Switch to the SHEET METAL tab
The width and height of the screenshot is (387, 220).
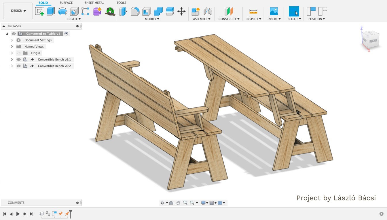94,3
